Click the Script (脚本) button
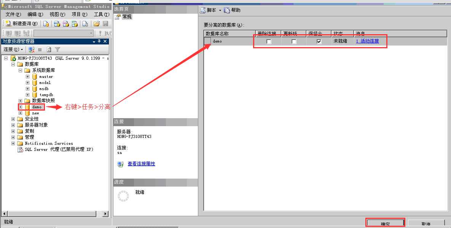Image resolution: width=451 pixels, height=228 pixels. [208, 10]
